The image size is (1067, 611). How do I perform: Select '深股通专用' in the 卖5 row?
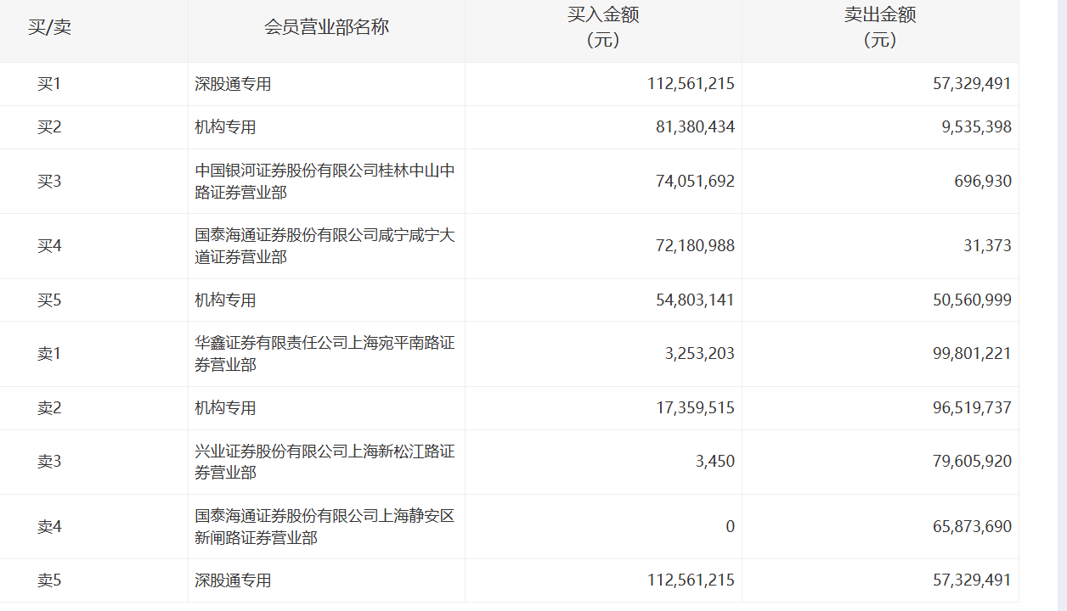pos(233,580)
